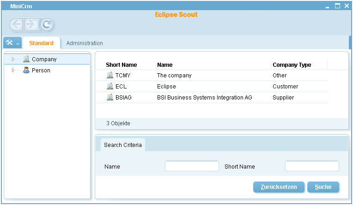The image size is (353, 205).
Task: Sort table by Company Type column header
Action: (292, 64)
